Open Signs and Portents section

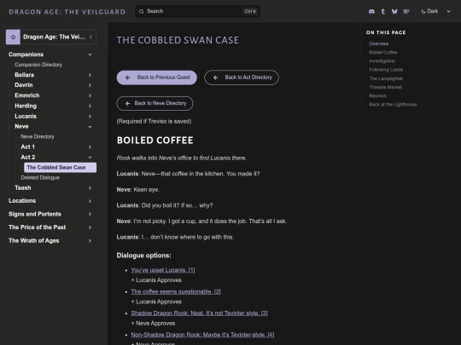[35, 214]
